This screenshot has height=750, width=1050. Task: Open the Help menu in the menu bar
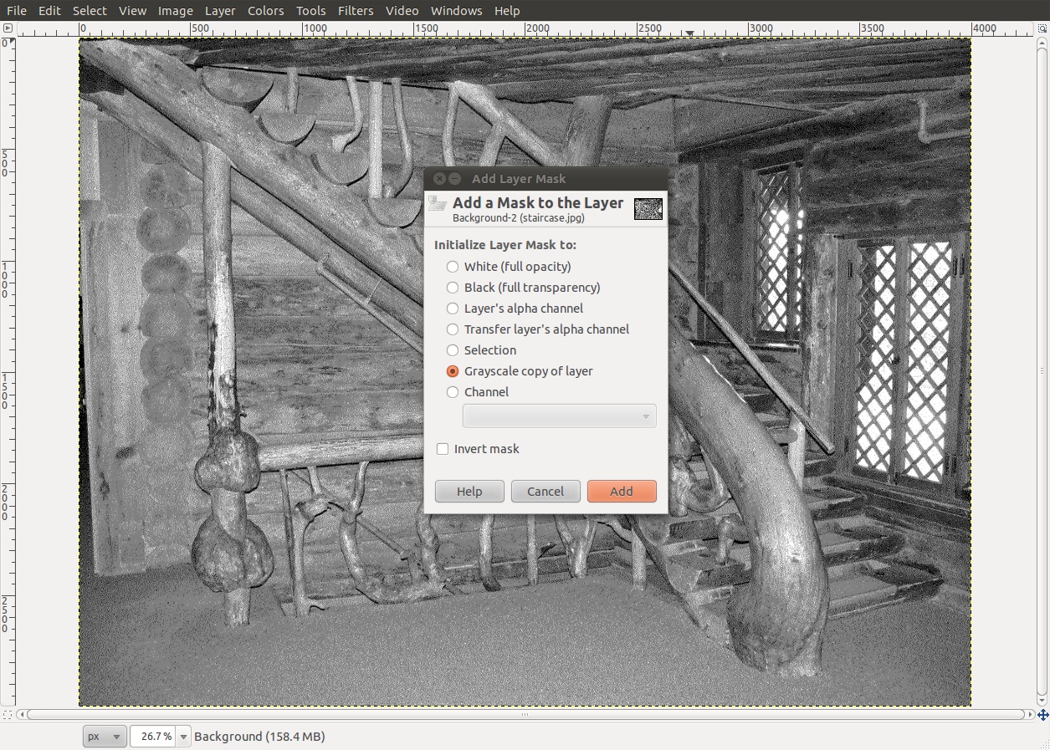pyautogui.click(x=507, y=11)
